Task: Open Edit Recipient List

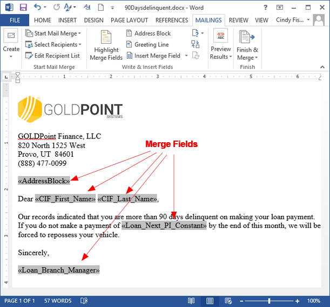Action: [x=52, y=56]
